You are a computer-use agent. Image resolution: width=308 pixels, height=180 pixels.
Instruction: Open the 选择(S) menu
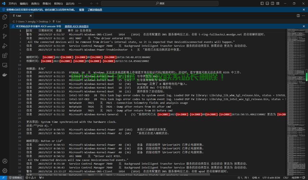[x=35, y=4]
